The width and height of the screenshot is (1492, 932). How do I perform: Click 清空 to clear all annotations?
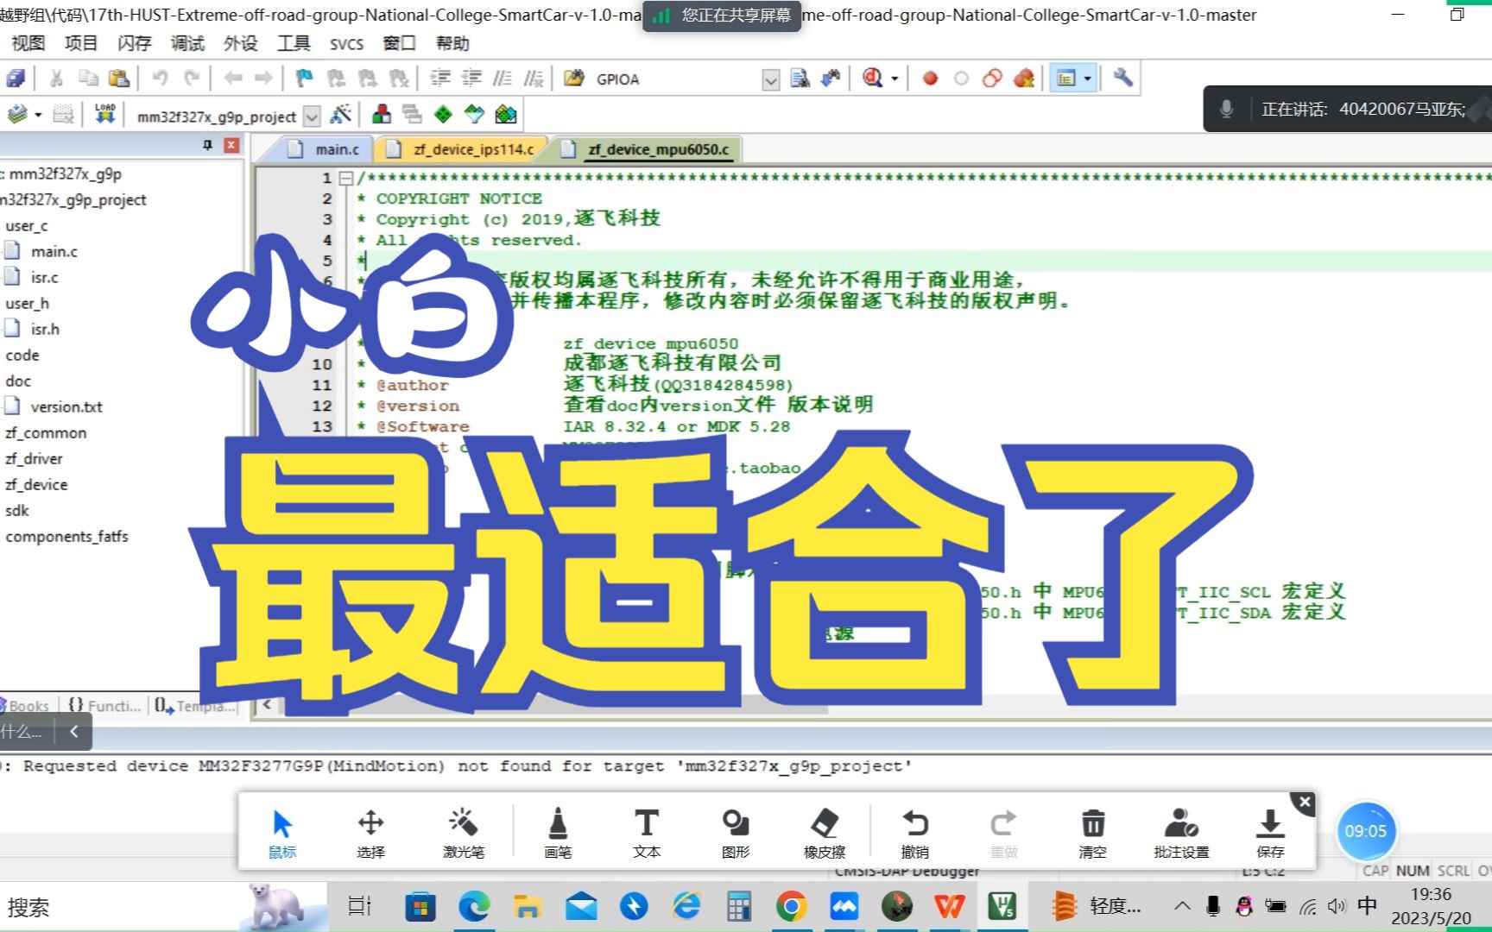tap(1092, 830)
